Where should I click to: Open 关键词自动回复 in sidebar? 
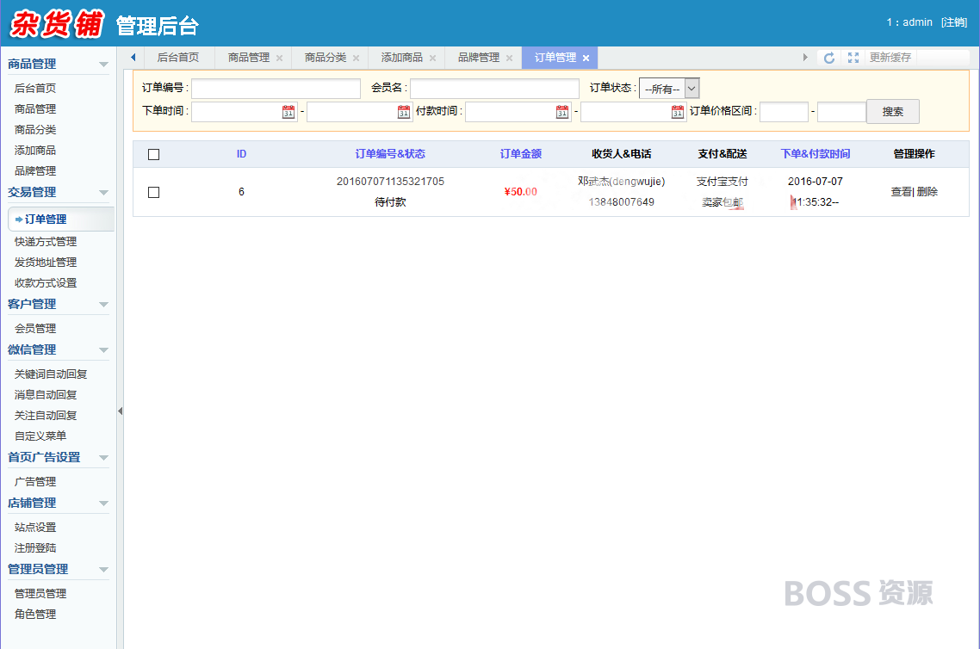(x=51, y=374)
